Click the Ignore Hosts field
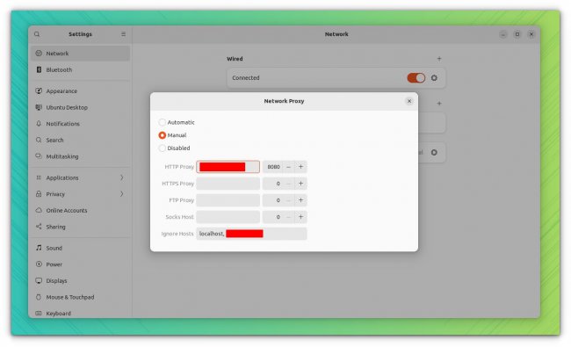 point(251,234)
